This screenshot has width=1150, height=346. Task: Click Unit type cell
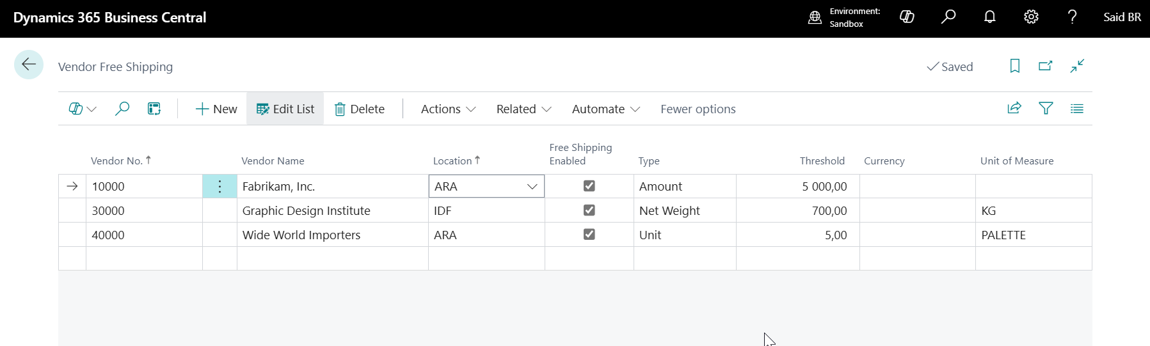pyautogui.click(x=685, y=235)
